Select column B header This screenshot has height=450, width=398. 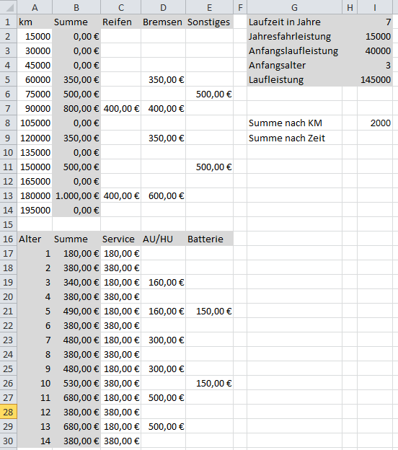point(76,7)
